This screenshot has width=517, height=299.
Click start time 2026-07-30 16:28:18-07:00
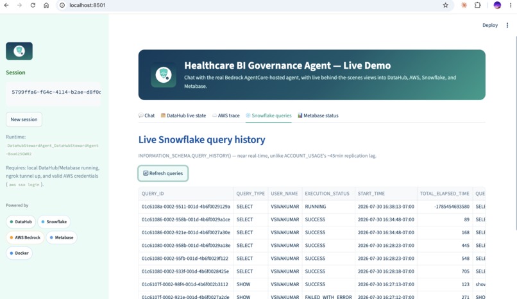pos(386,271)
